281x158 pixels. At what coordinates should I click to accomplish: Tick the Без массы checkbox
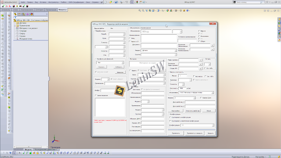click(194, 76)
